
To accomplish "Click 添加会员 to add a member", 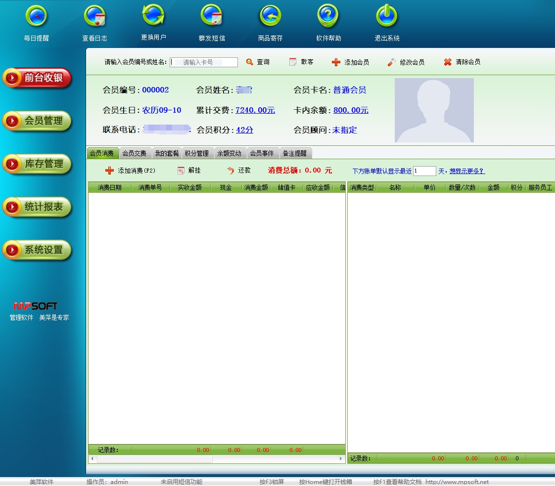I will [350, 62].
